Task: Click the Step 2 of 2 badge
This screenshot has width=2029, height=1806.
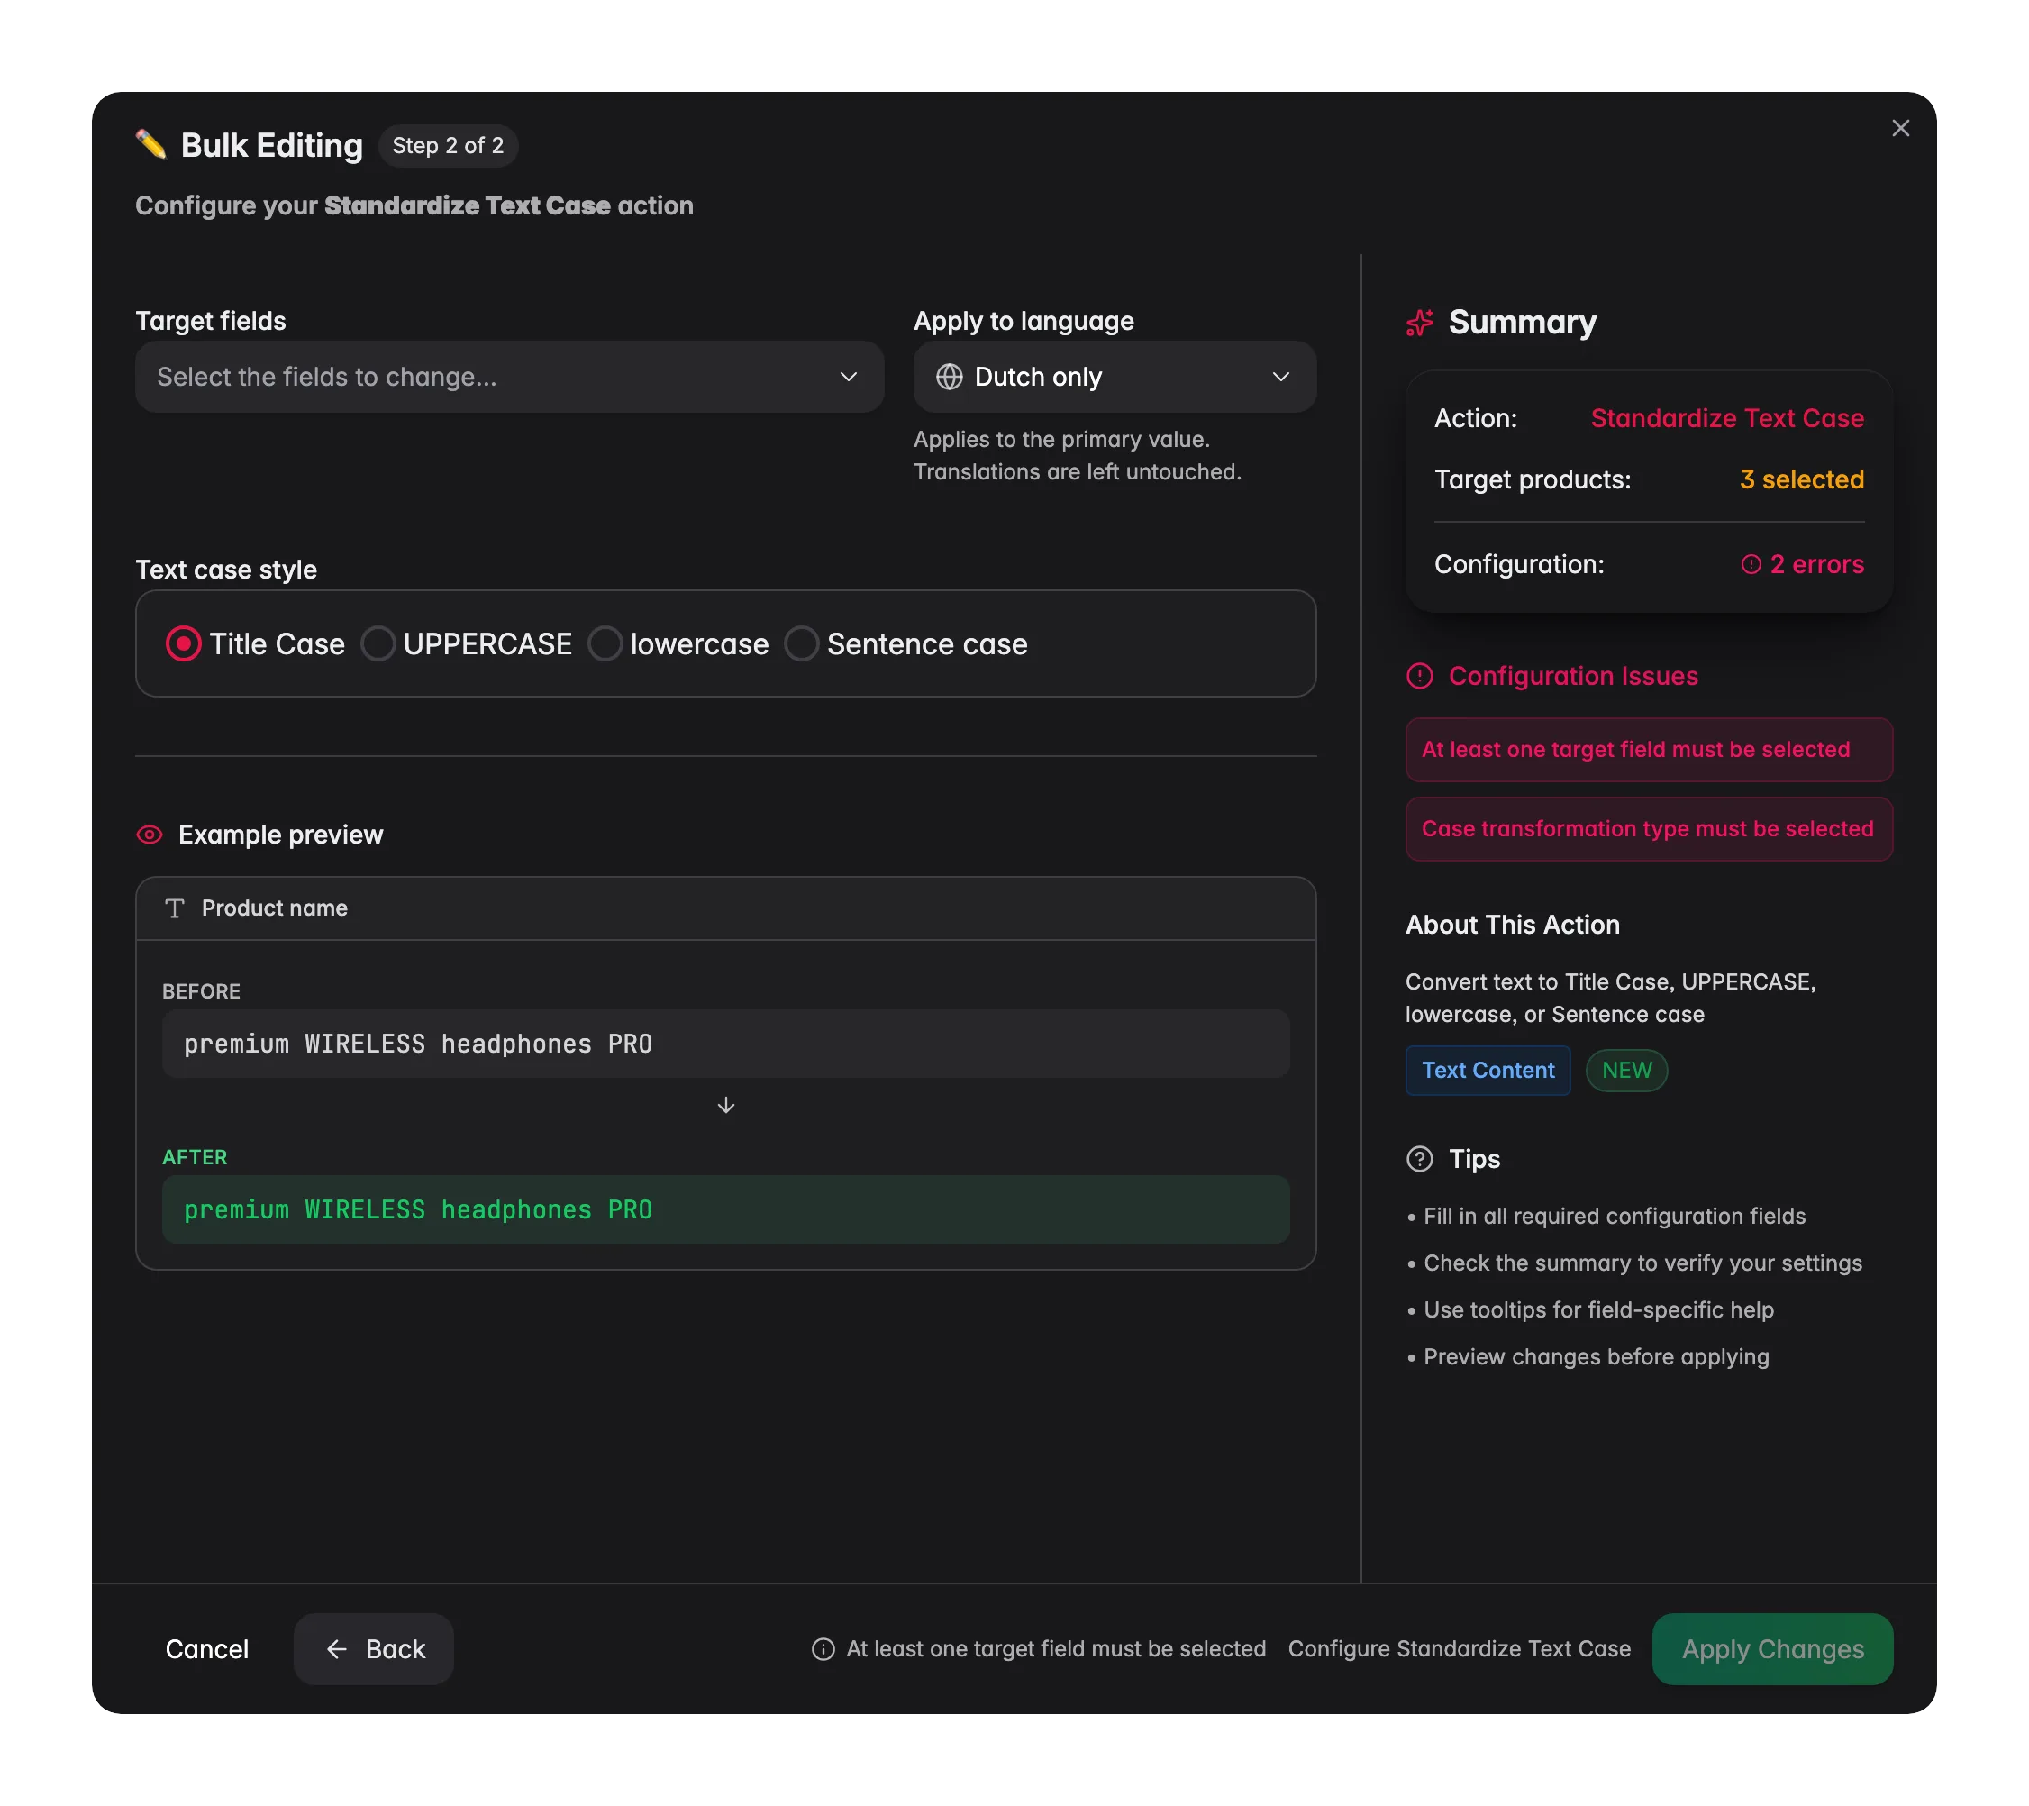Action: pos(448,146)
